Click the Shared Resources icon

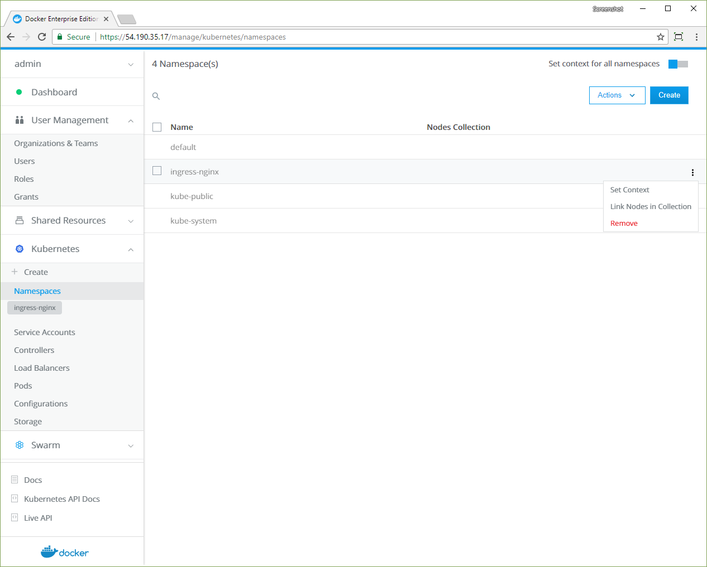pos(20,221)
